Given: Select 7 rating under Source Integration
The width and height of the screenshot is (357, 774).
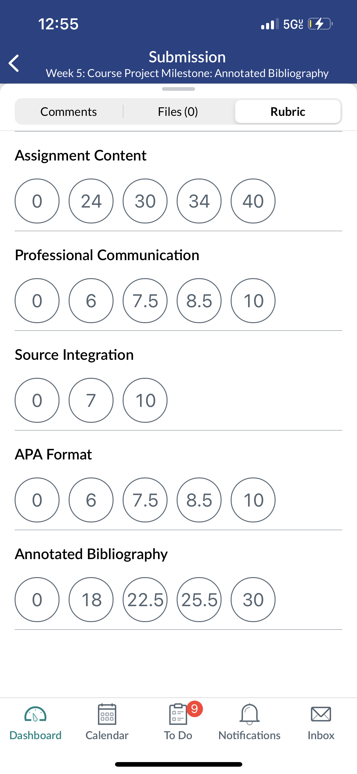Looking at the screenshot, I should [x=91, y=400].
